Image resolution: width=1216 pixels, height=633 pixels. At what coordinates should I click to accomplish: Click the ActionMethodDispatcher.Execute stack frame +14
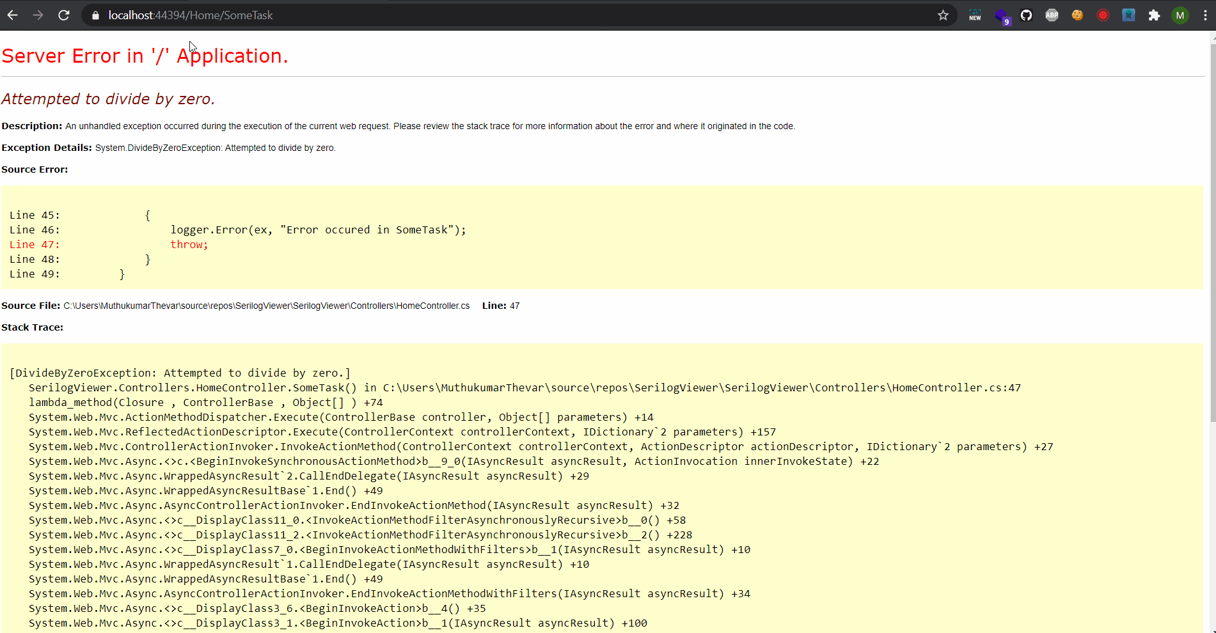341,417
